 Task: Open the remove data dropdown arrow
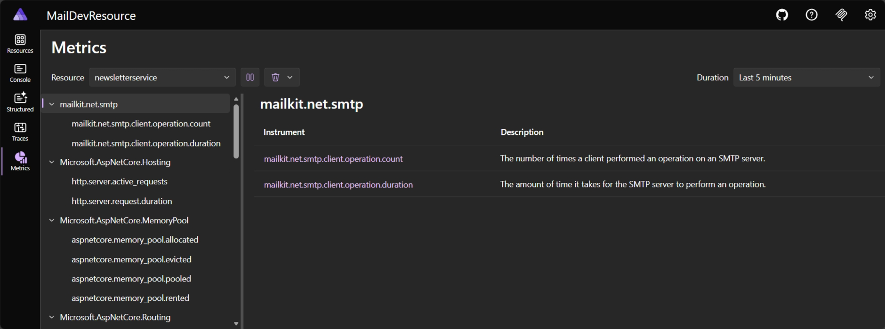tap(290, 77)
